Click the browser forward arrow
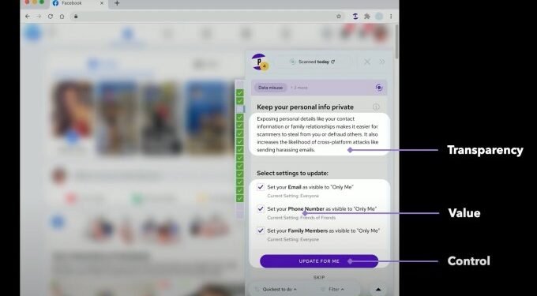The width and height of the screenshot is (537, 296). click(39, 16)
